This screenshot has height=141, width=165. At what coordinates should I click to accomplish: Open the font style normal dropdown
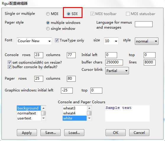coord(147,41)
